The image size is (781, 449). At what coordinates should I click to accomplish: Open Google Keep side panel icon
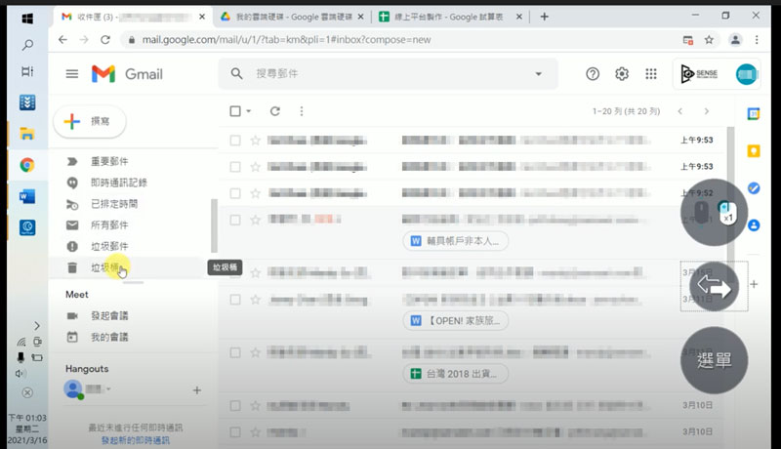pos(754,151)
